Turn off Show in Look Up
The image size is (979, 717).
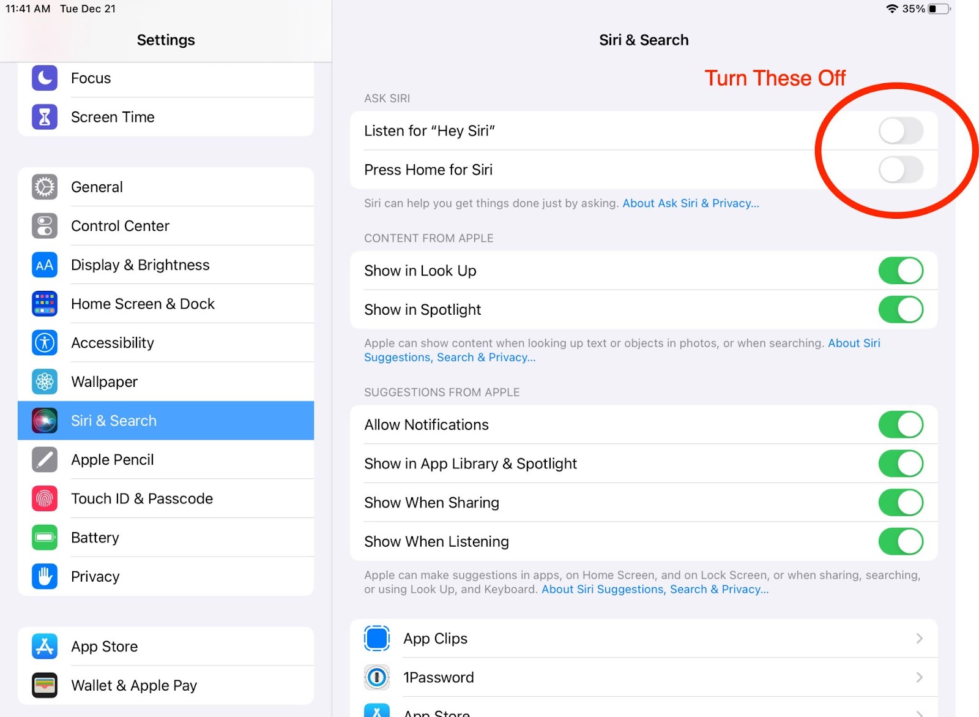click(x=901, y=271)
